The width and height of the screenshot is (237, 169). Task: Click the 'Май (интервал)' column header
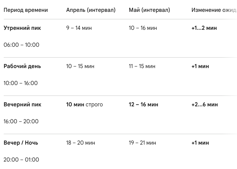tap(149, 10)
